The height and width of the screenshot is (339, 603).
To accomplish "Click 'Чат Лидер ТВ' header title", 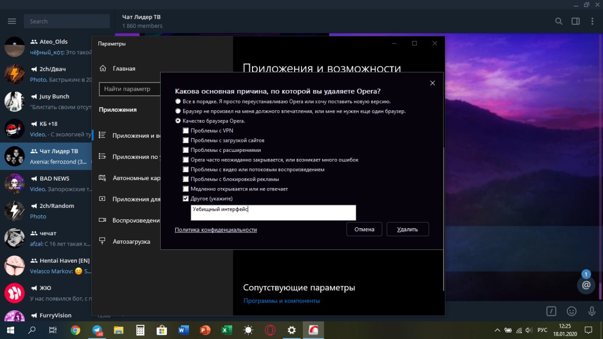I will (141, 17).
